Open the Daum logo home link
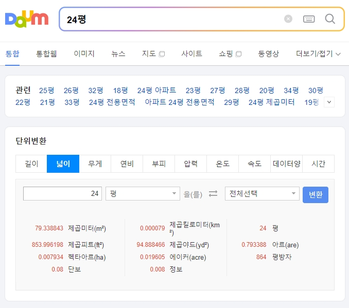The image size is (349, 308). coord(27,19)
